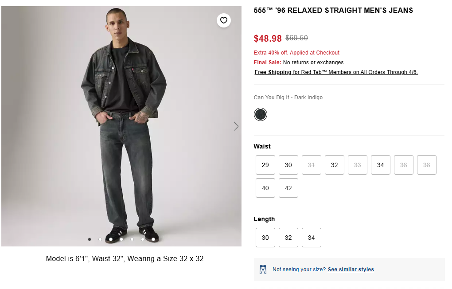
Task: Click the unavailable waist size 31
Action: [312, 165]
